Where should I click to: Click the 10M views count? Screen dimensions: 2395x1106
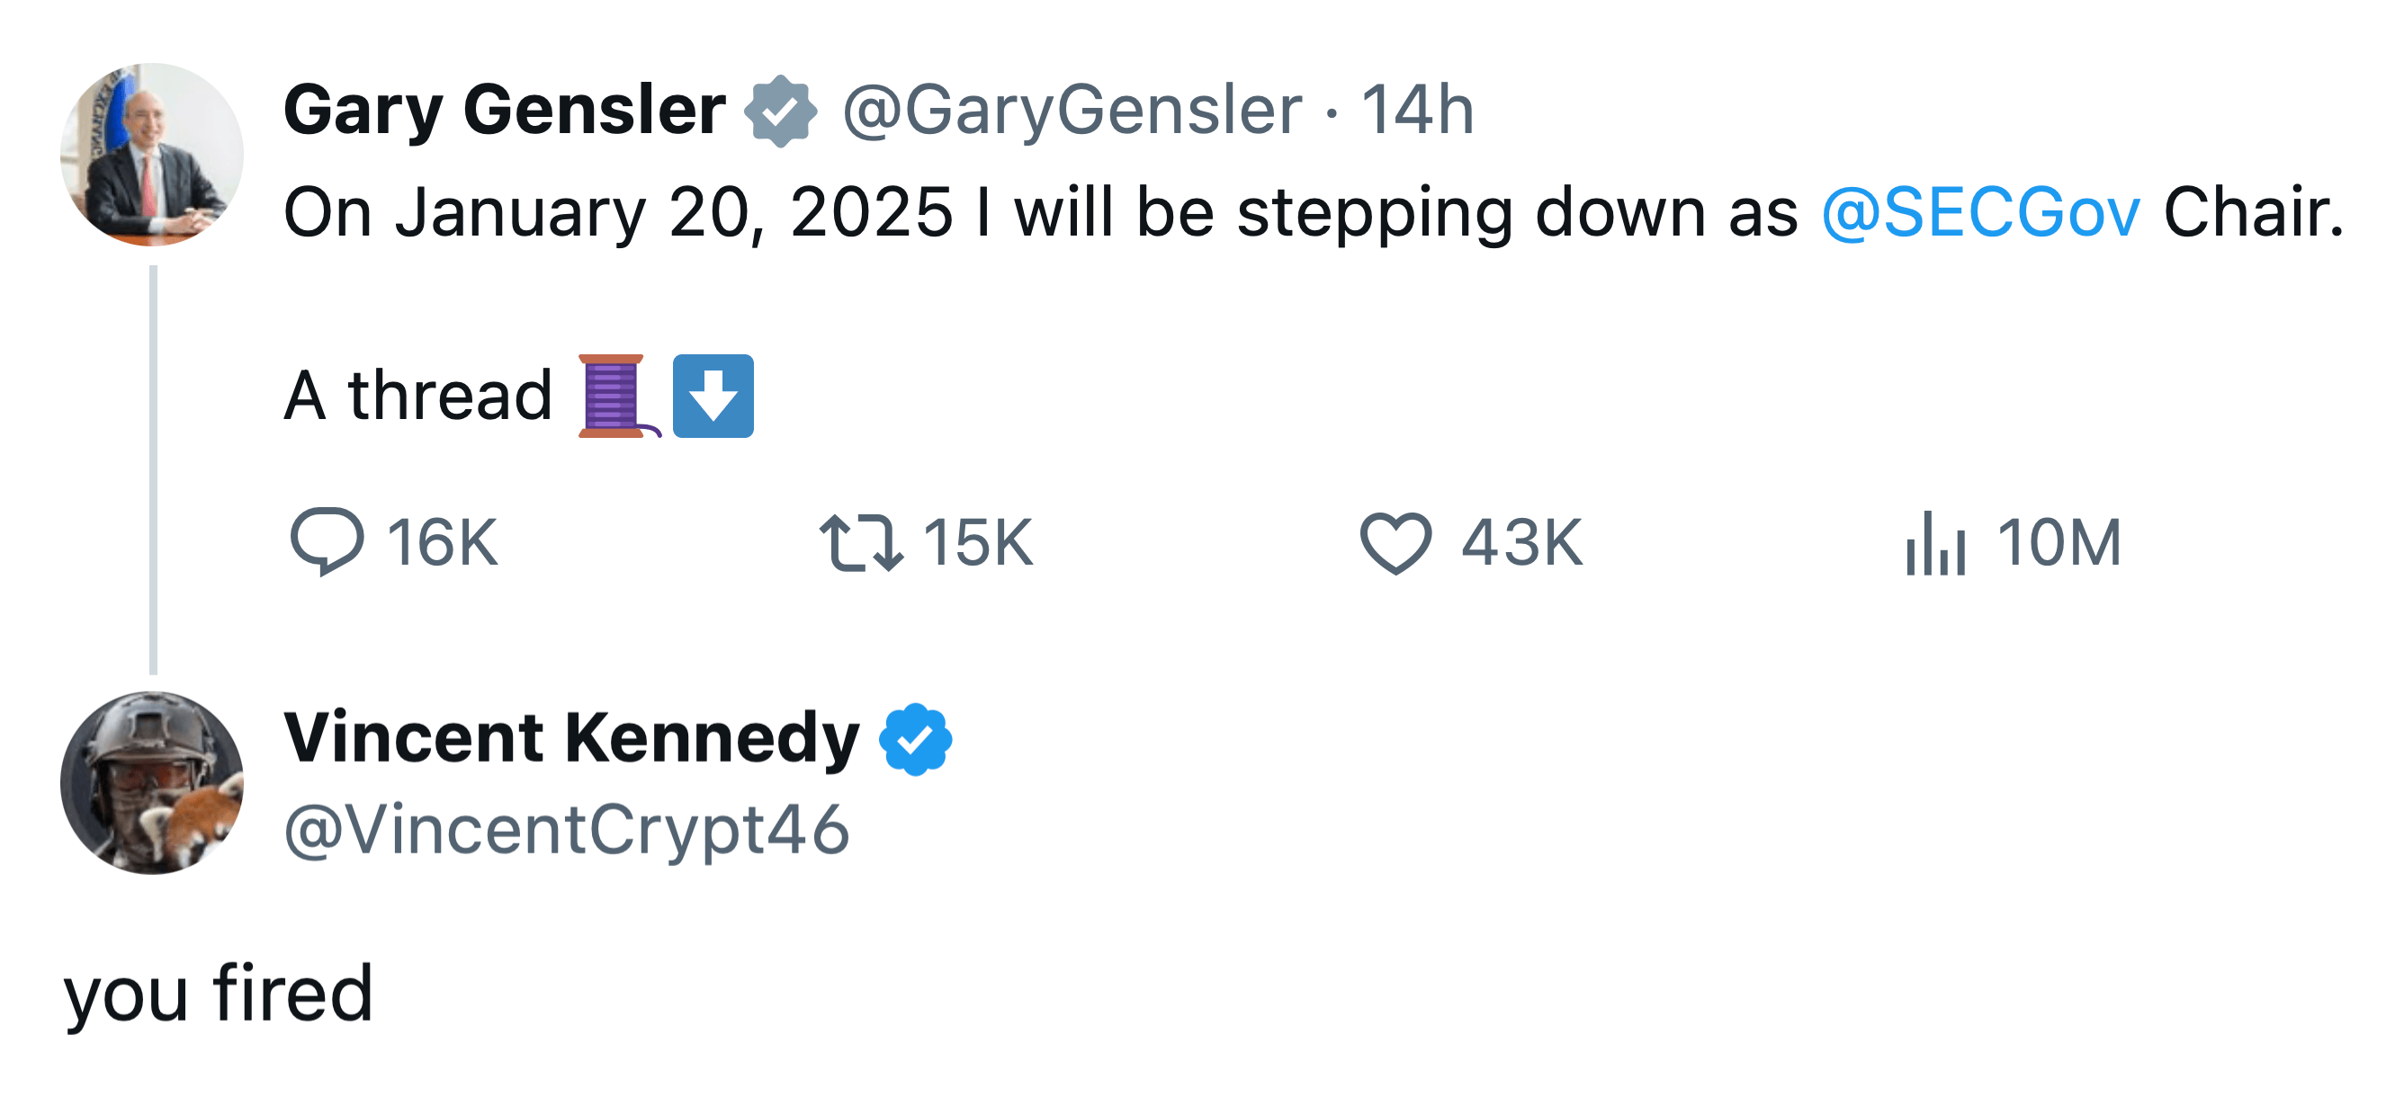pos(2059,543)
